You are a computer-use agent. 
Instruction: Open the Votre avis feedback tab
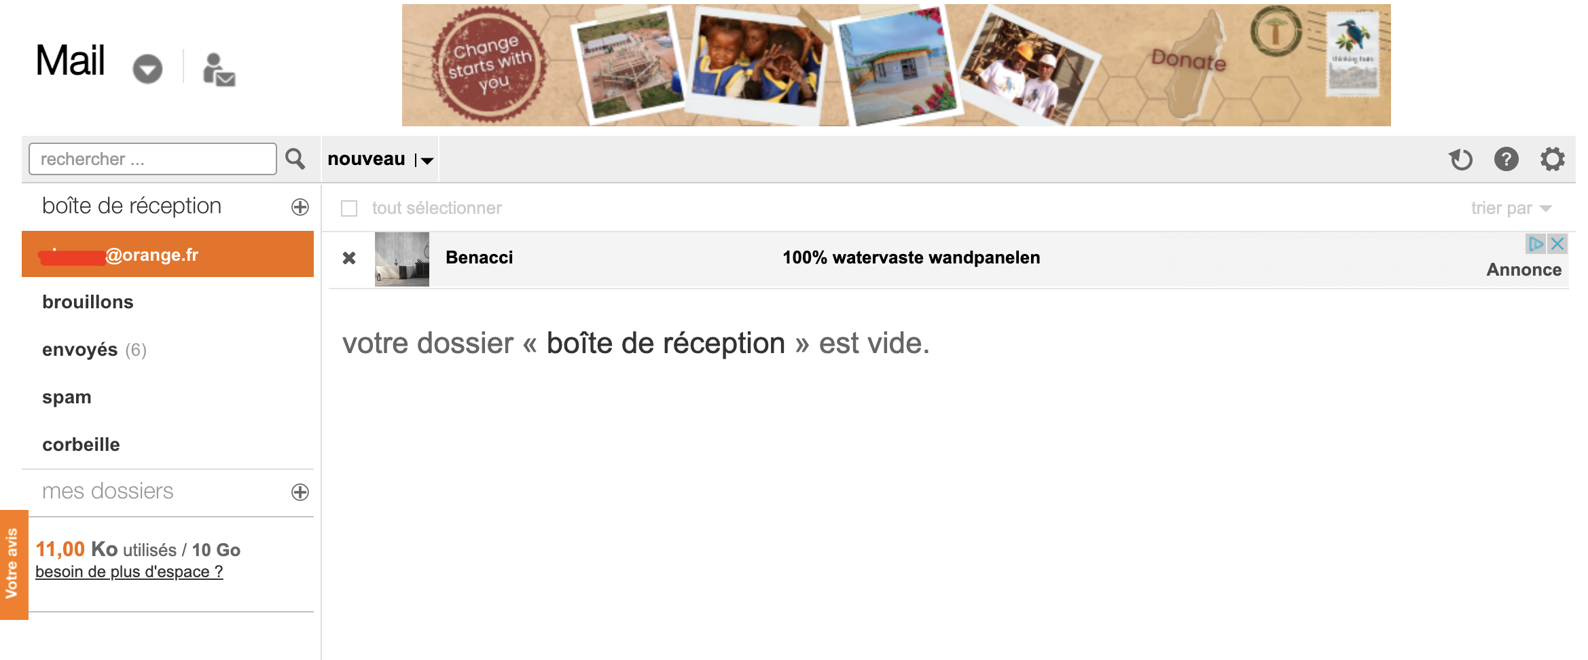pos(14,564)
